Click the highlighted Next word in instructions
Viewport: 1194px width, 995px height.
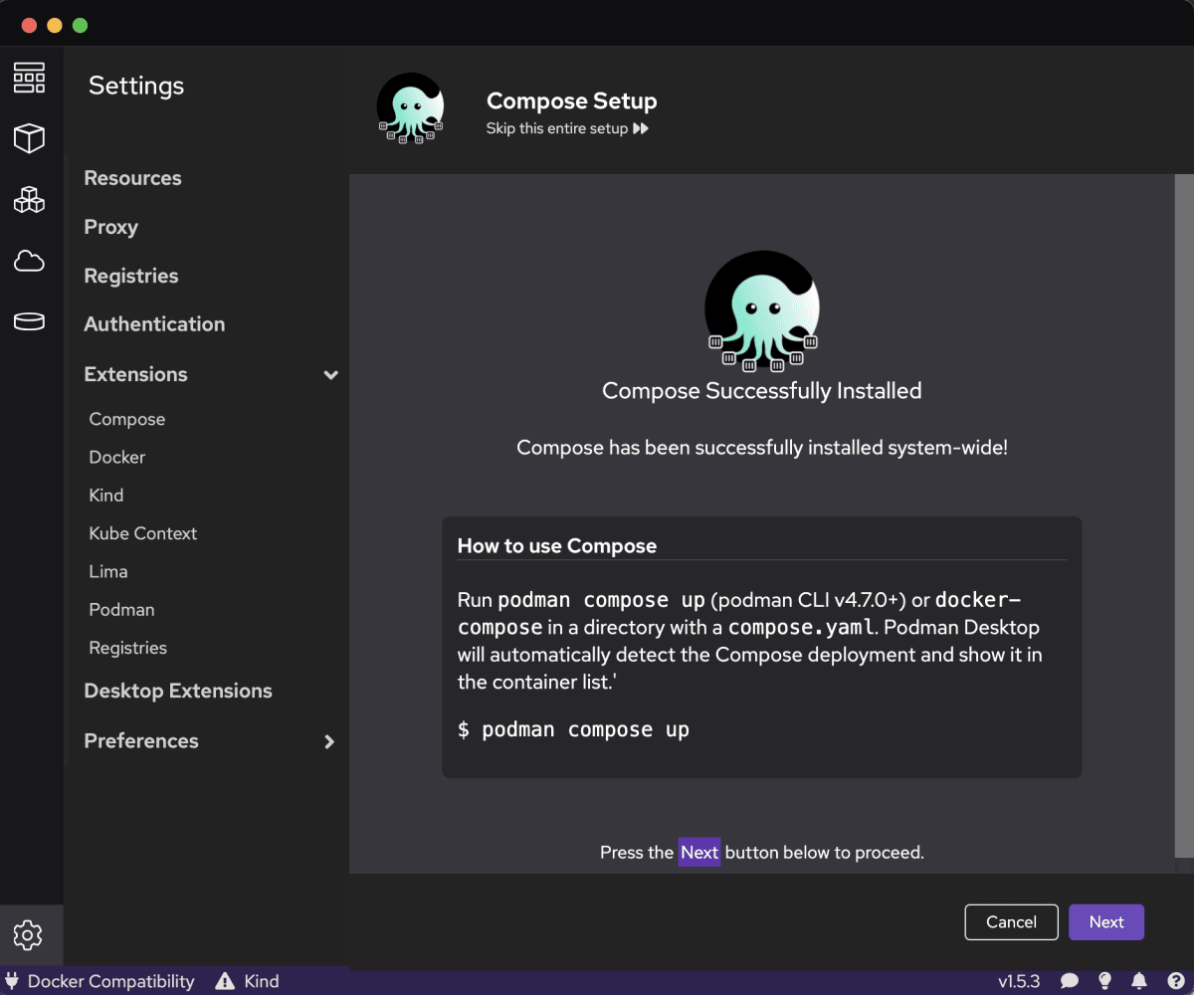(699, 852)
